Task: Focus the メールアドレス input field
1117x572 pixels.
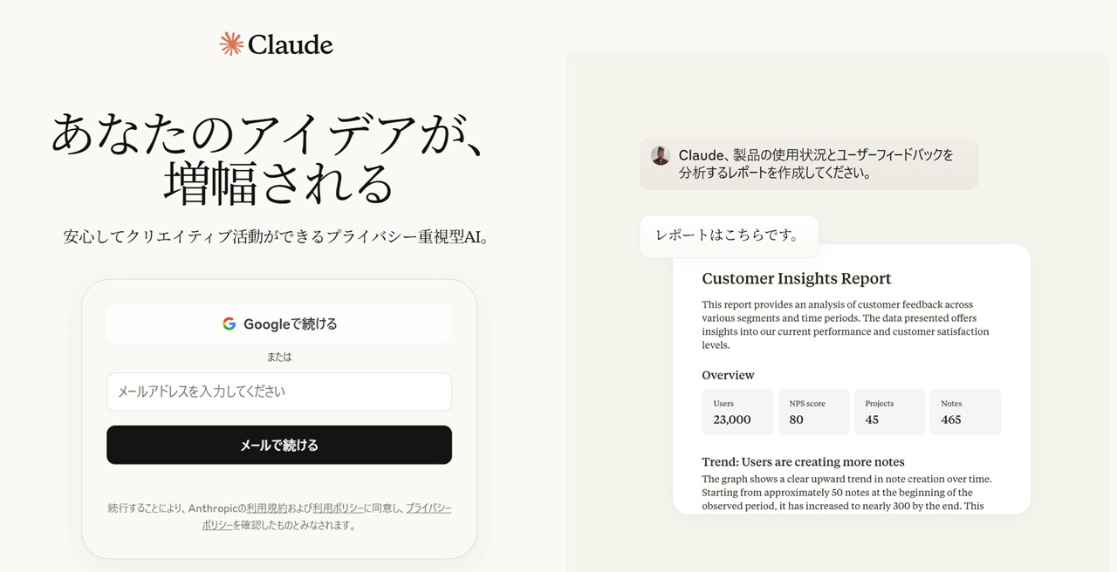Action: pos(279,392)
